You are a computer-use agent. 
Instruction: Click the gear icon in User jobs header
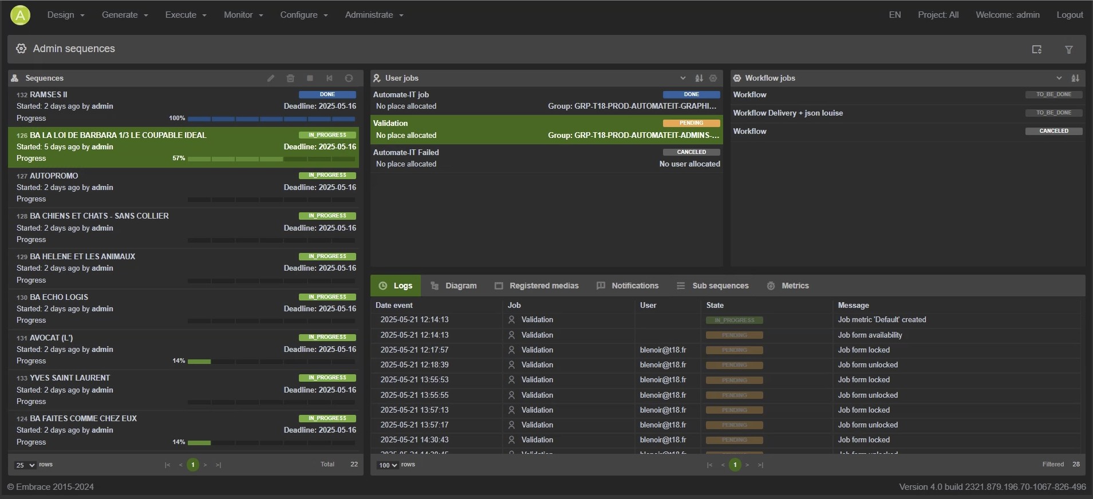click(x=713, y=78)
